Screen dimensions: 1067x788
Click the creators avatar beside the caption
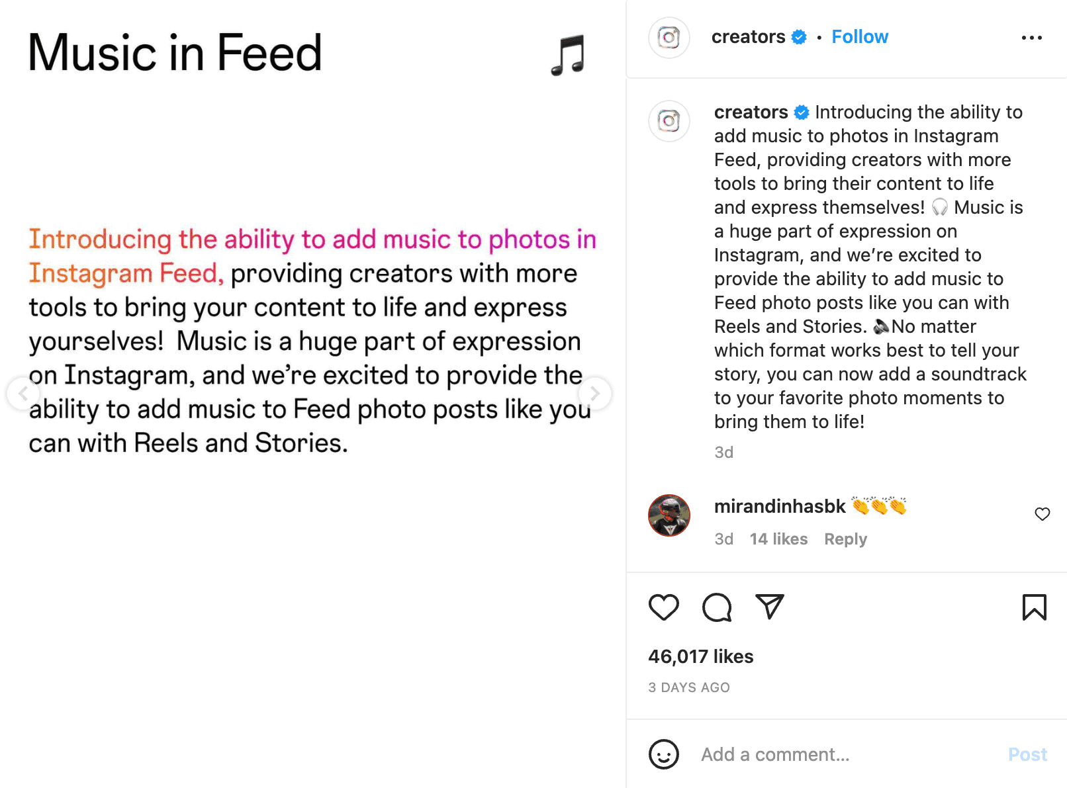tap(669, 121)
